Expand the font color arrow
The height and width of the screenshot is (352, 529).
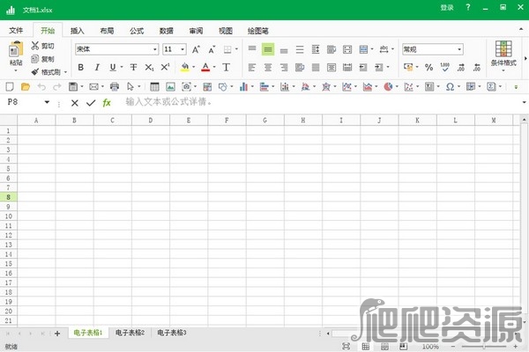pyautogui.click(x=214, y=68)
